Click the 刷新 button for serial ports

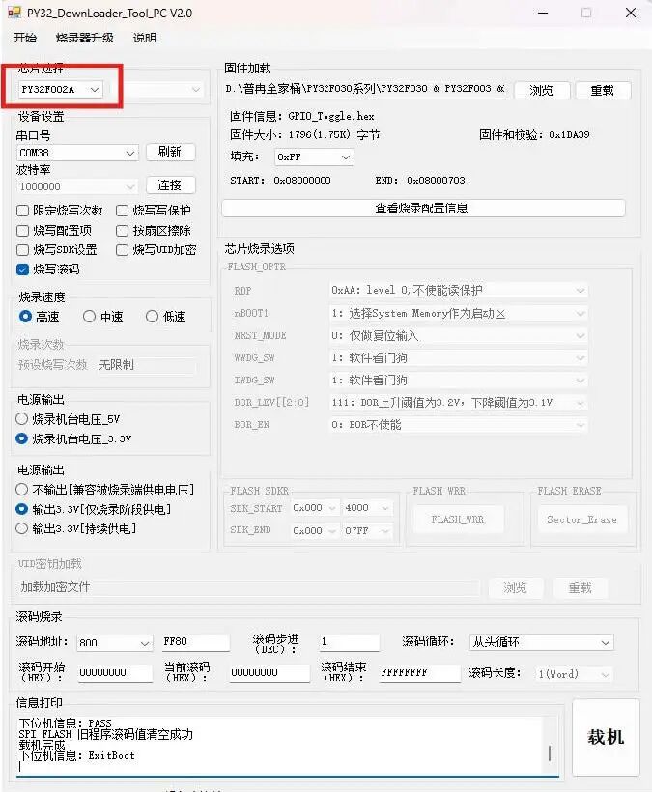click(170, 152)
